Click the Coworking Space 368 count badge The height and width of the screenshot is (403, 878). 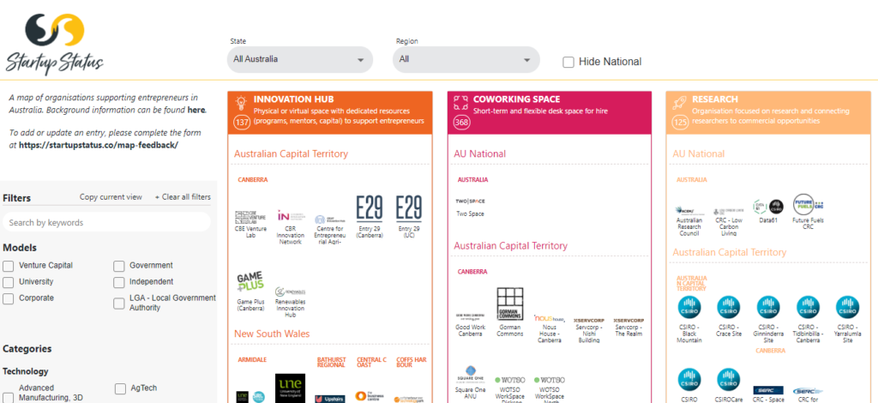click(461, 123)
